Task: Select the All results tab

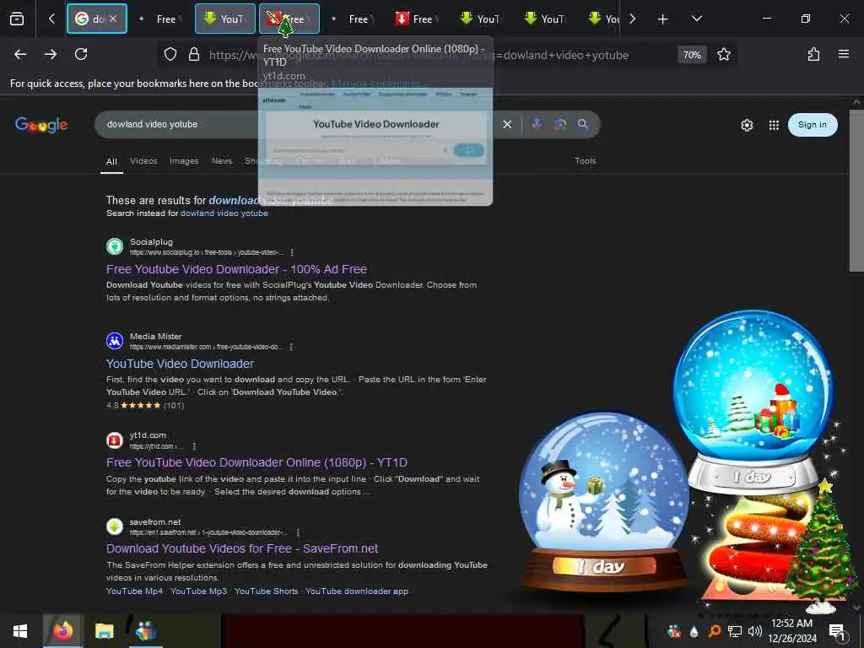Action: point(111,161)
